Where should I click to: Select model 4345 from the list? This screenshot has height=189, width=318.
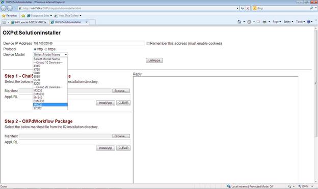[50, 66]
